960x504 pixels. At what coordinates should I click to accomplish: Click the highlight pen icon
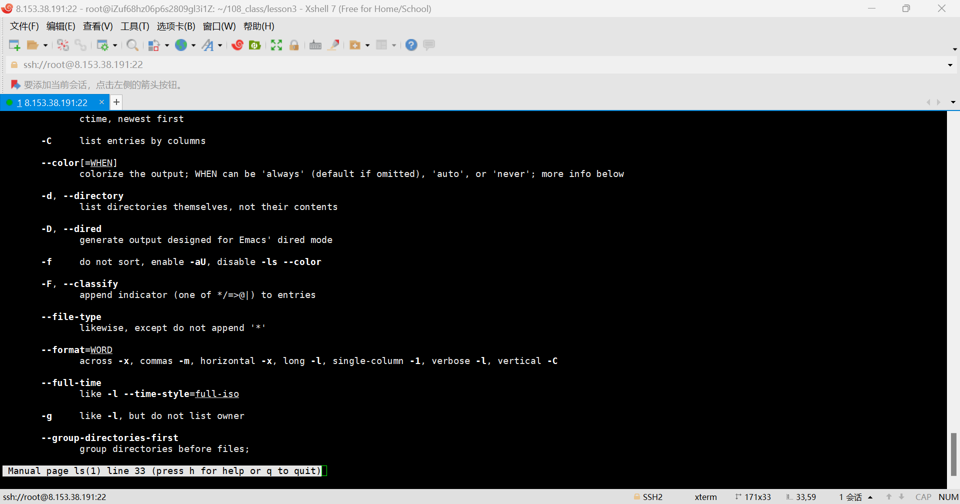coord(333,45)
